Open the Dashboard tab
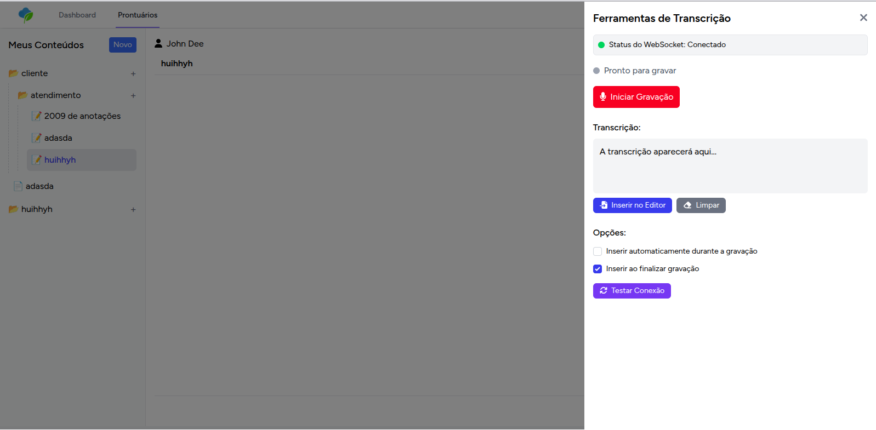Screen dimensions: 876x430 [77, 15]
